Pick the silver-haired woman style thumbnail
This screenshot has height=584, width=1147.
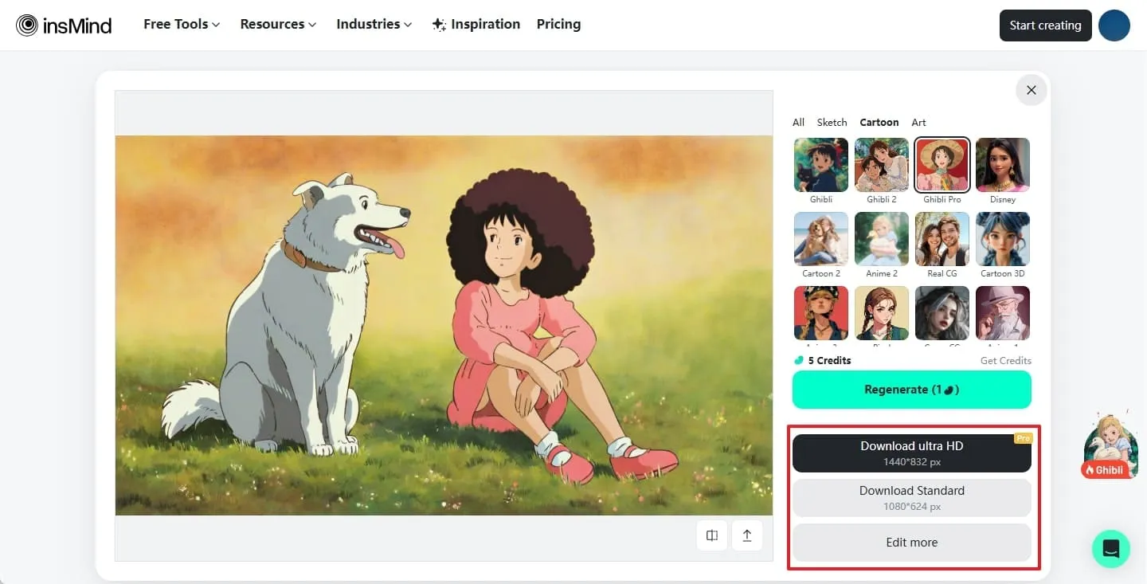tap(942, 313)
